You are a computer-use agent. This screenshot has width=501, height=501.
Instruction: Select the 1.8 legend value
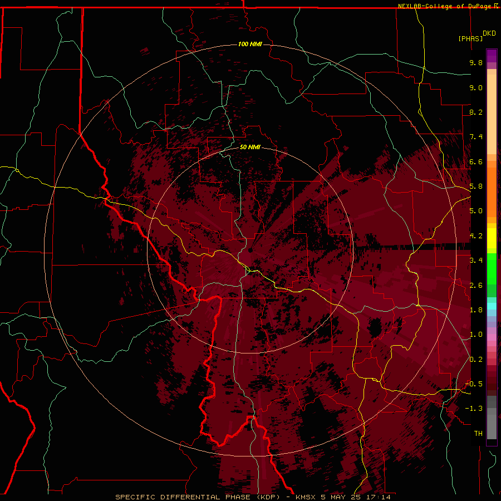476,310
